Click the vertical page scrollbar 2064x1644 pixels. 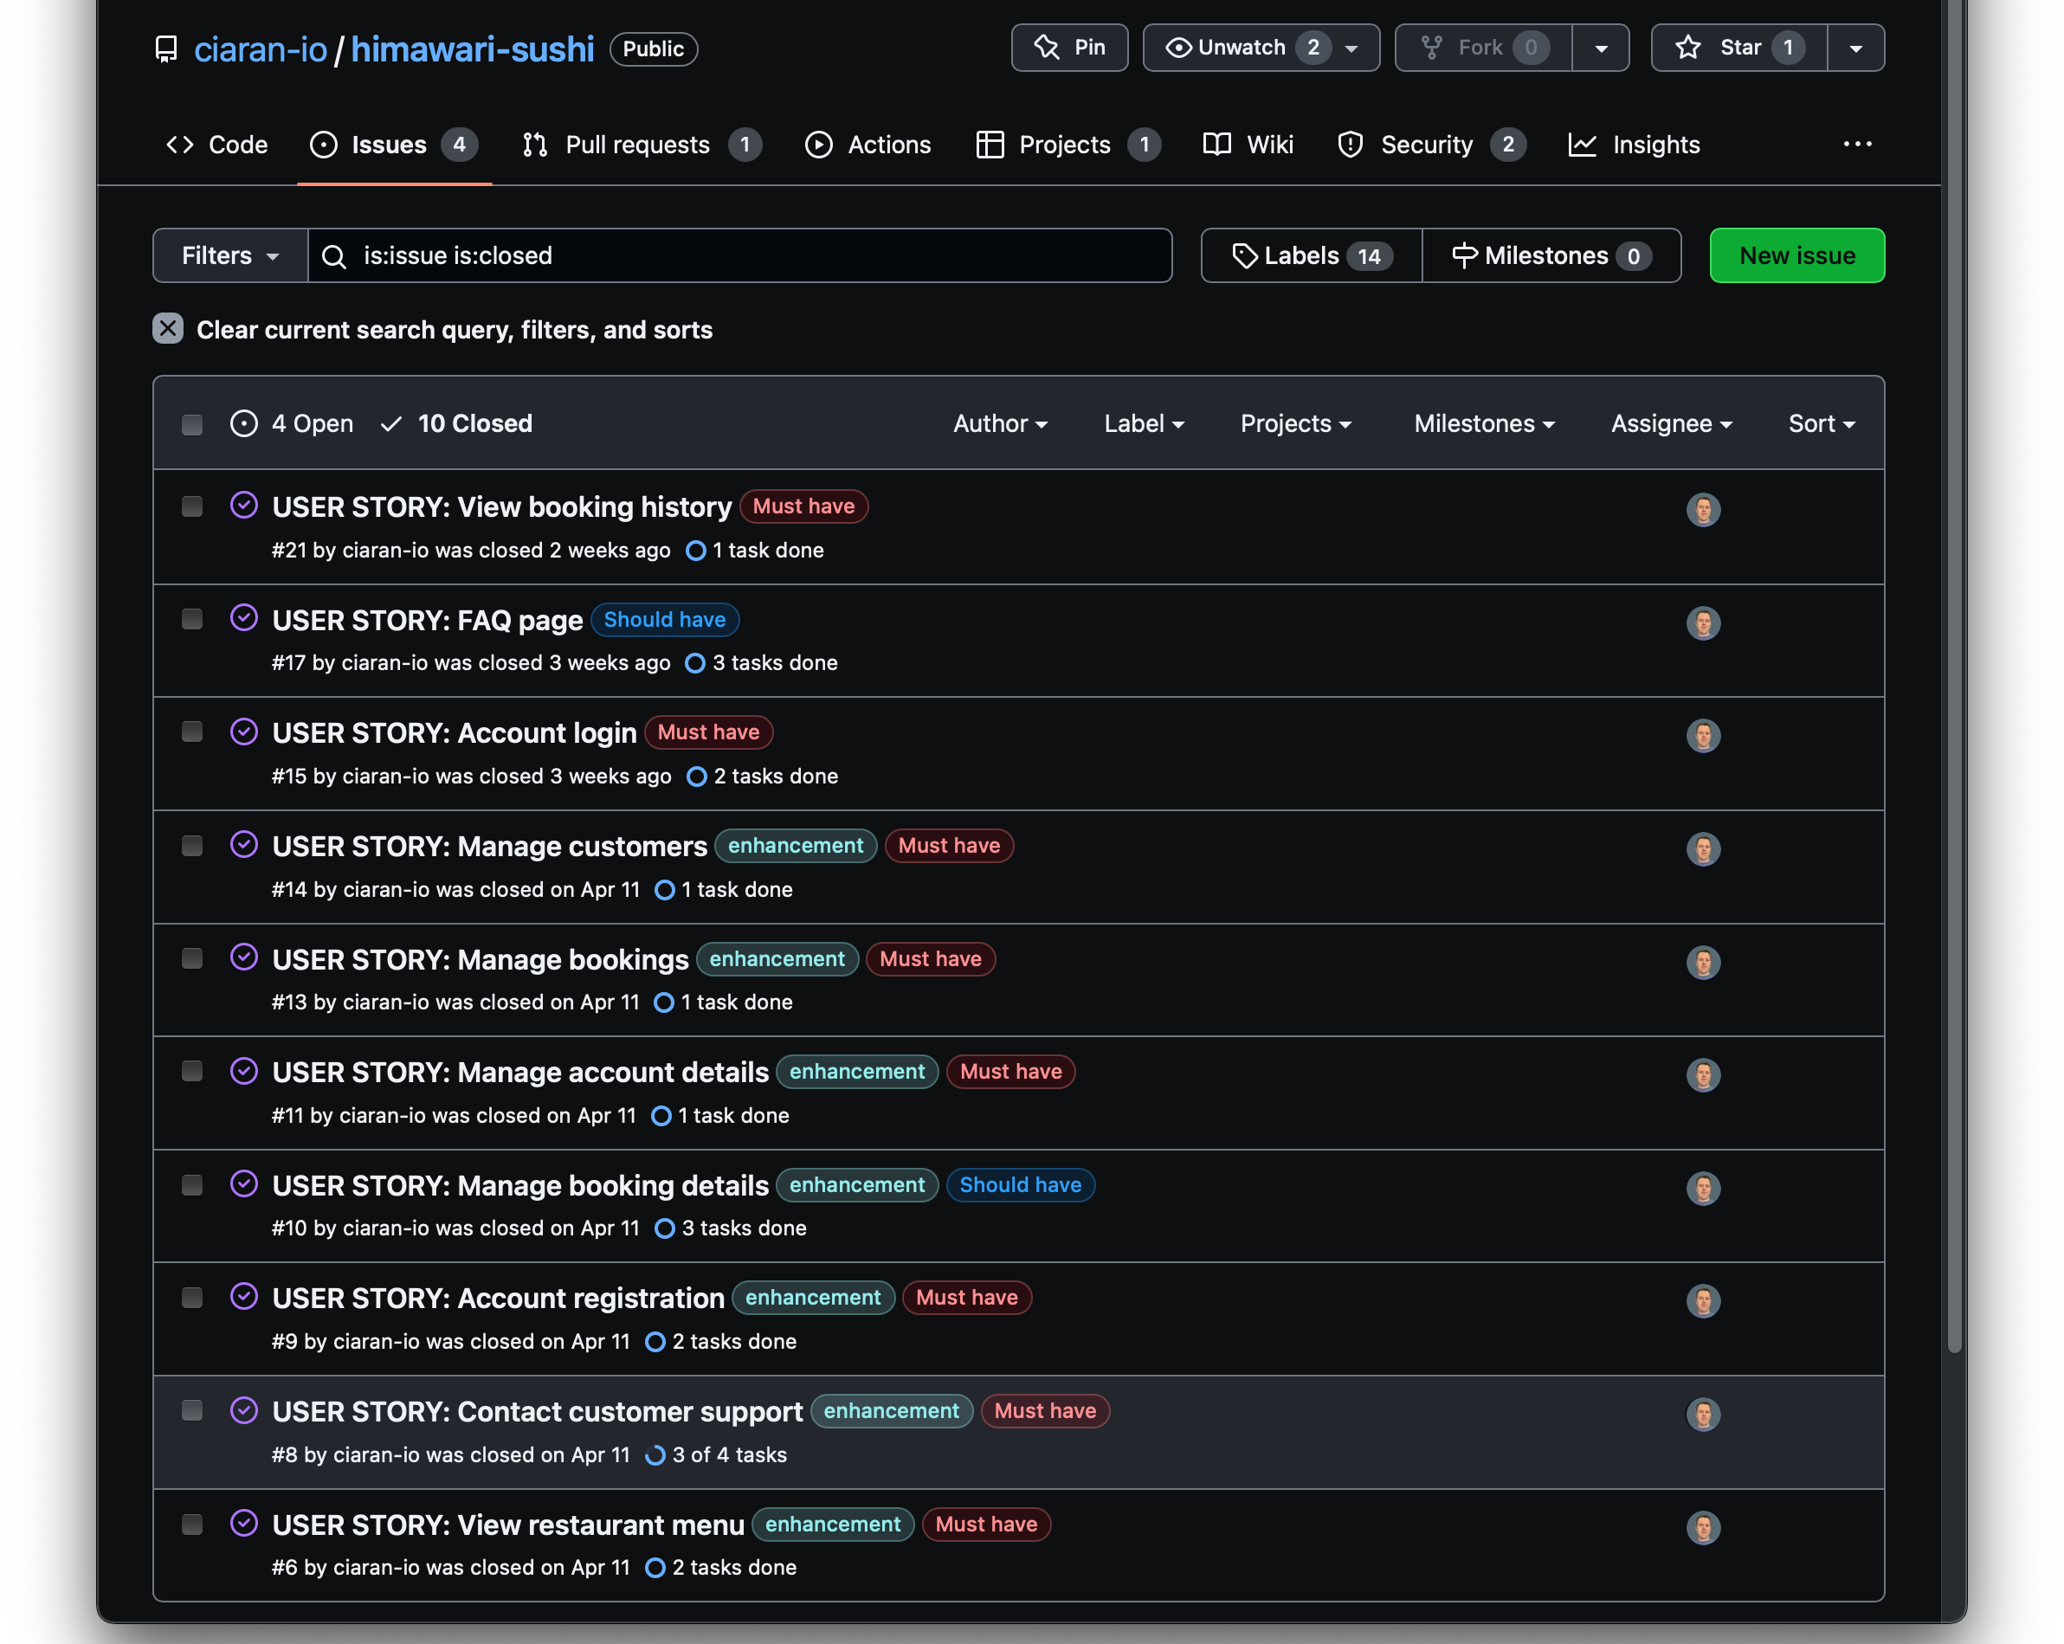pos(1954,676)
